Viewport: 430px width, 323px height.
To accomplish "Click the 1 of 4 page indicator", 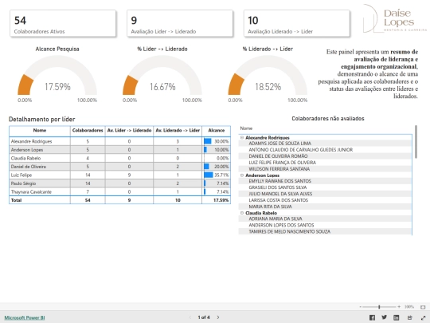I will (x=204, y=317).
